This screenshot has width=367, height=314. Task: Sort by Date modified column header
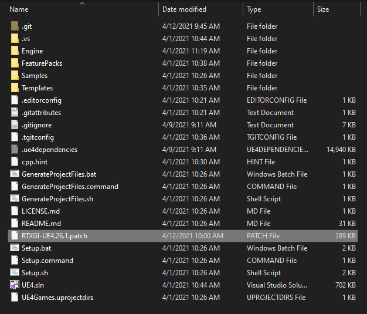tap(185, 9)
